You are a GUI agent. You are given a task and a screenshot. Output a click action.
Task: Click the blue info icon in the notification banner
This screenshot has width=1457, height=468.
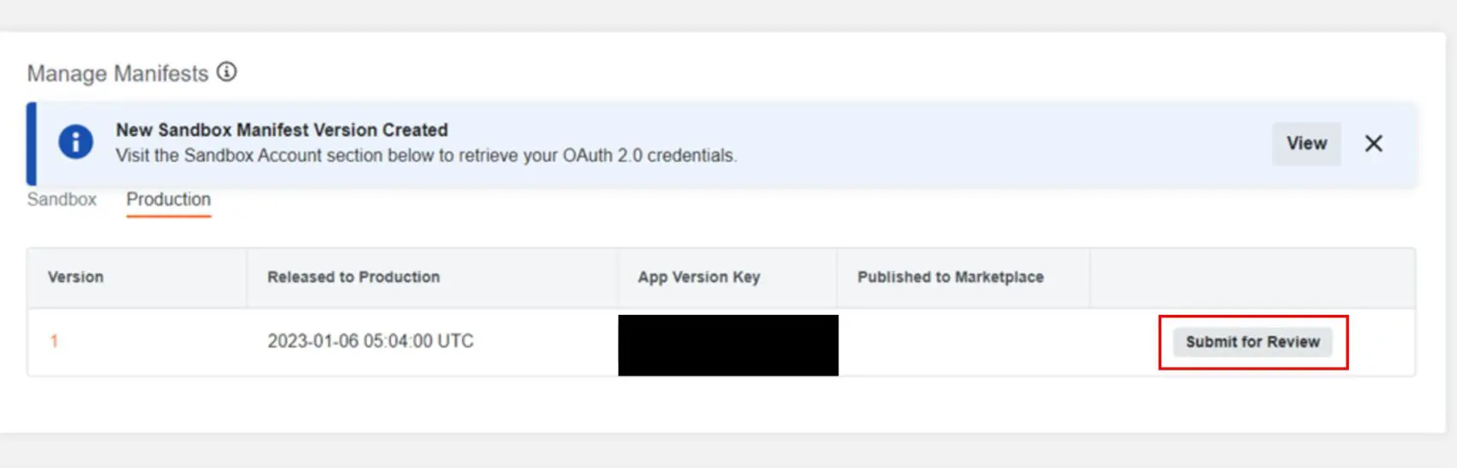coord(75,142)
